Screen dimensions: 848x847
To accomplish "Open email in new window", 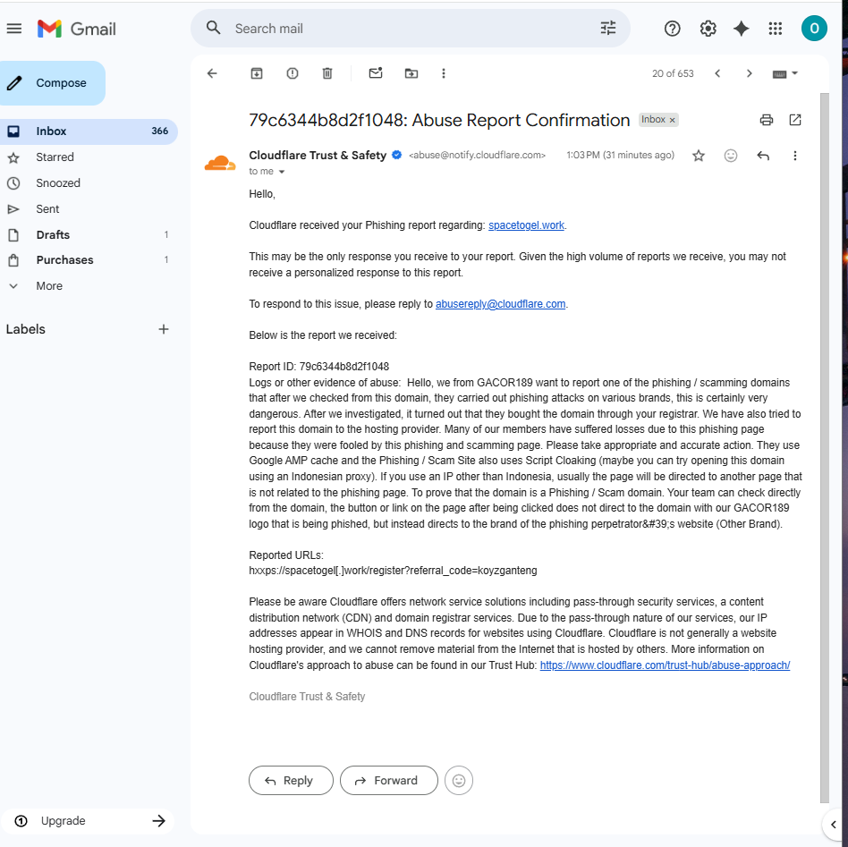I will pos(795,120).
